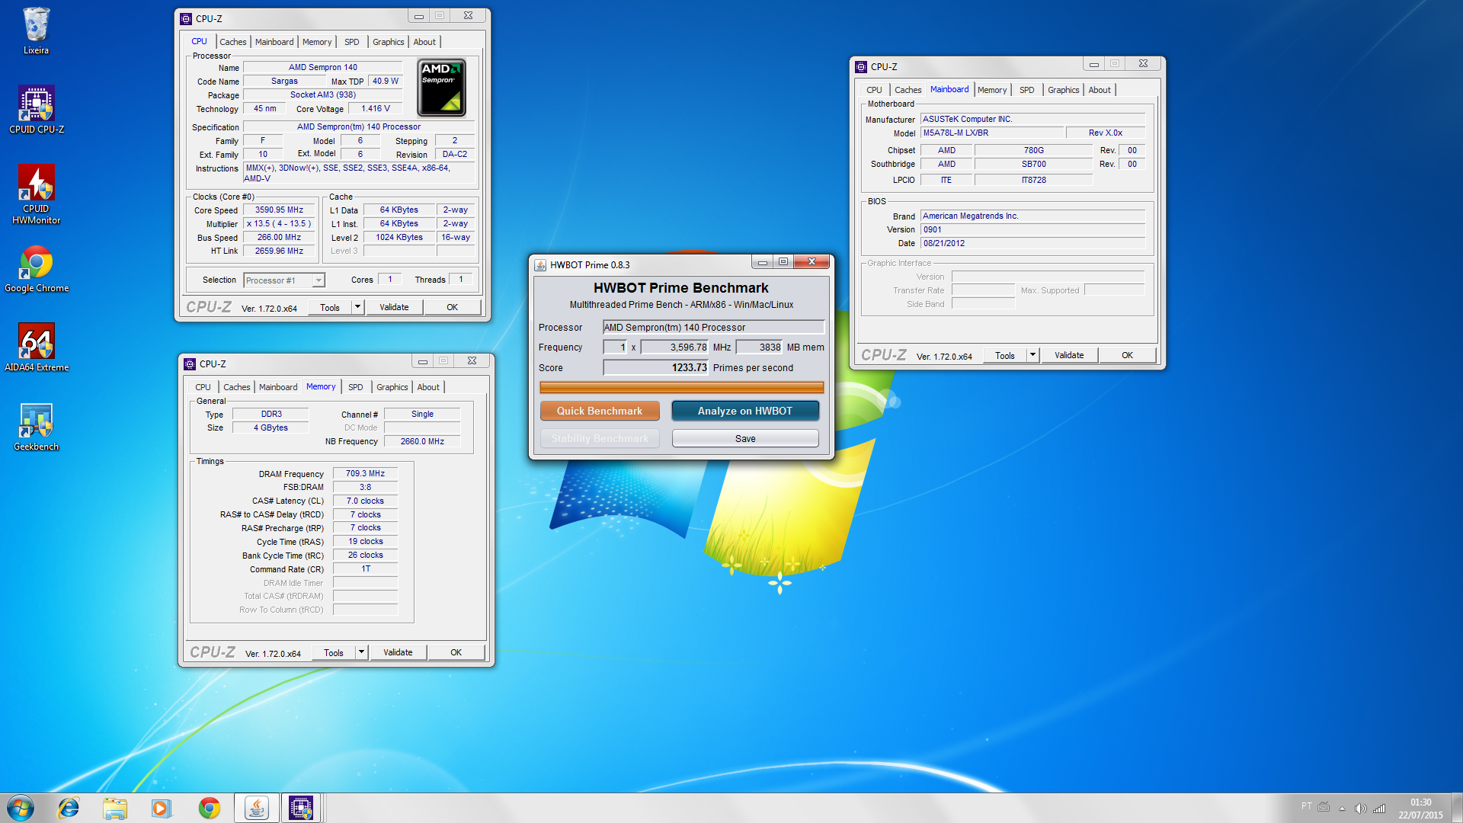Screen dimensions: 1463x823
Task: Click the orange benchmark progress bar
Action: pos(682,387)
